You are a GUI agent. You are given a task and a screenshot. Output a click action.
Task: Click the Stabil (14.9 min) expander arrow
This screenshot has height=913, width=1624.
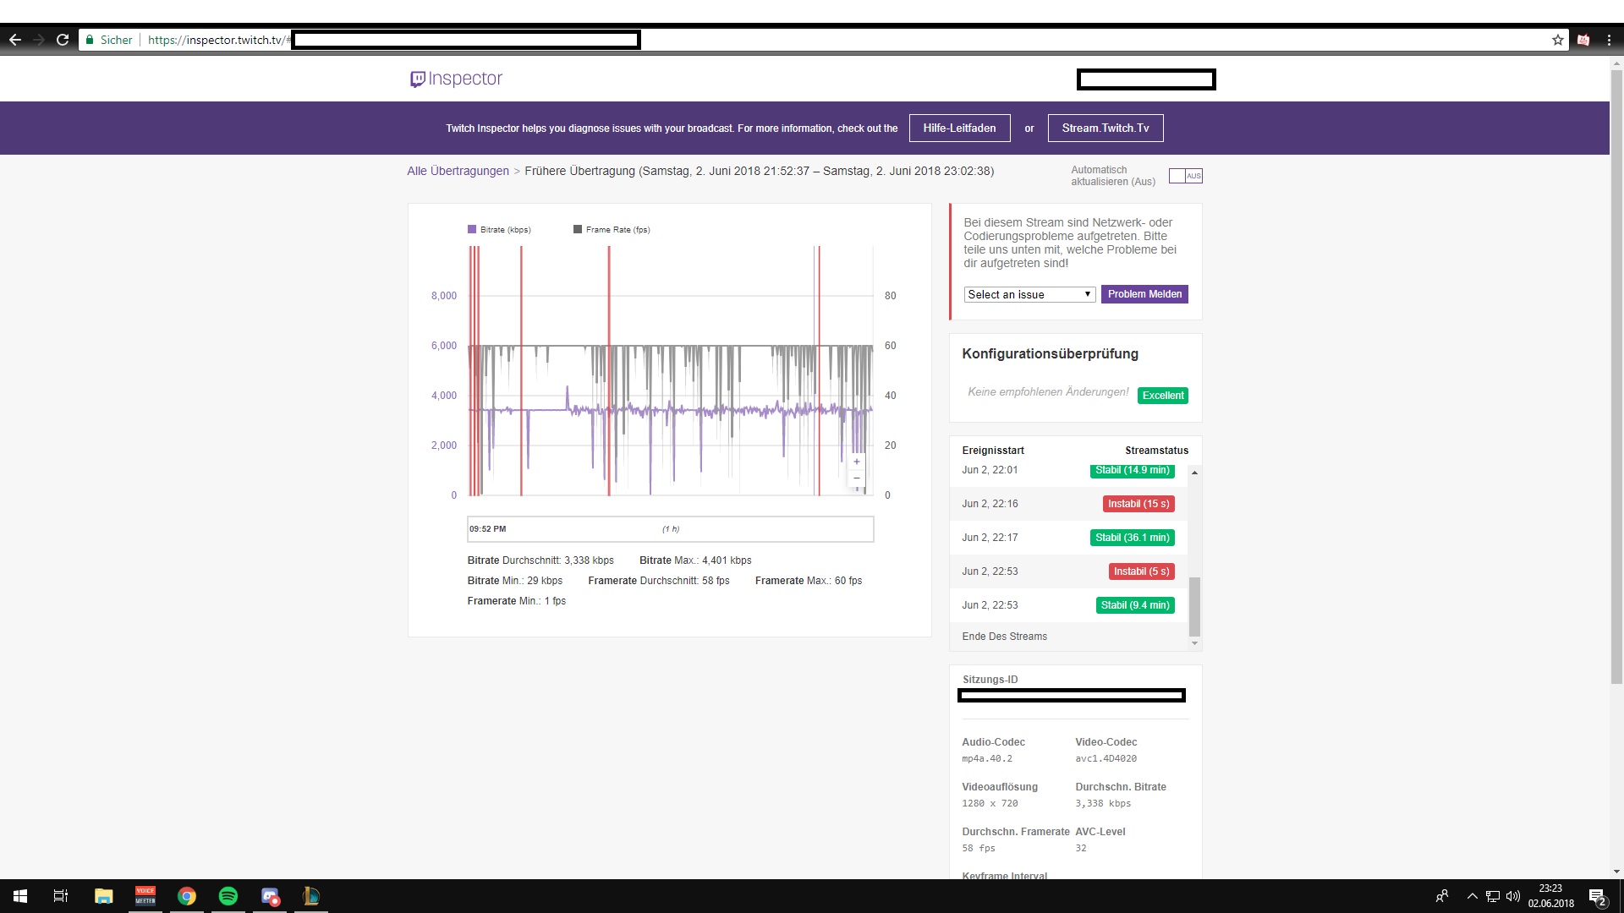click(1194, 470)
